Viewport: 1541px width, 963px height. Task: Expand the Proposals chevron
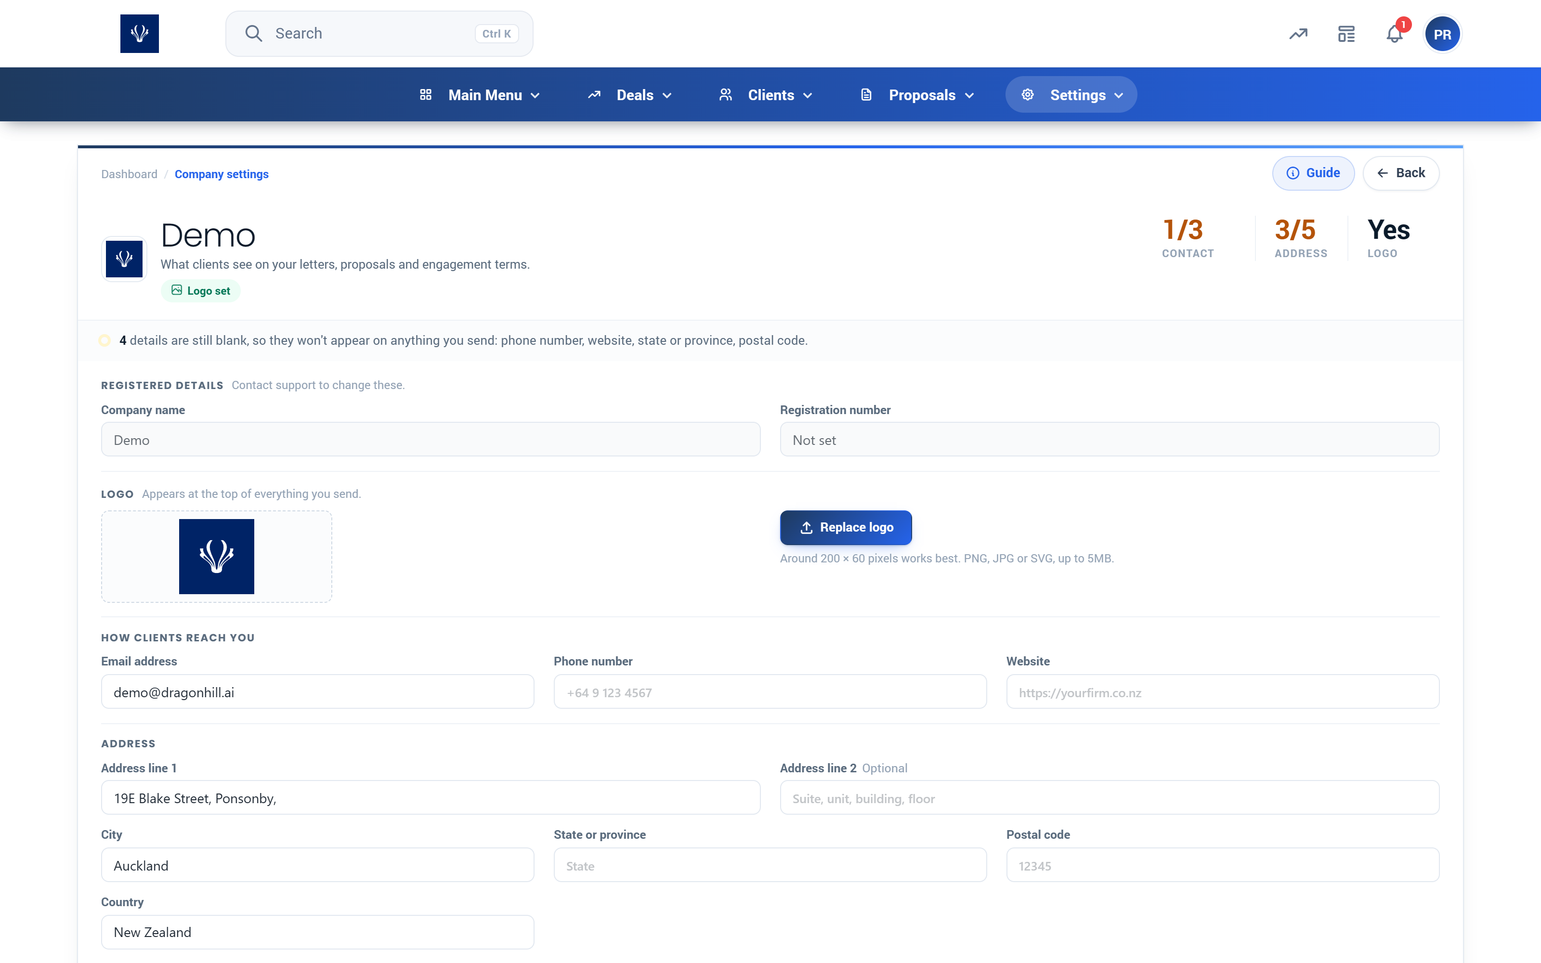point(969,95)
